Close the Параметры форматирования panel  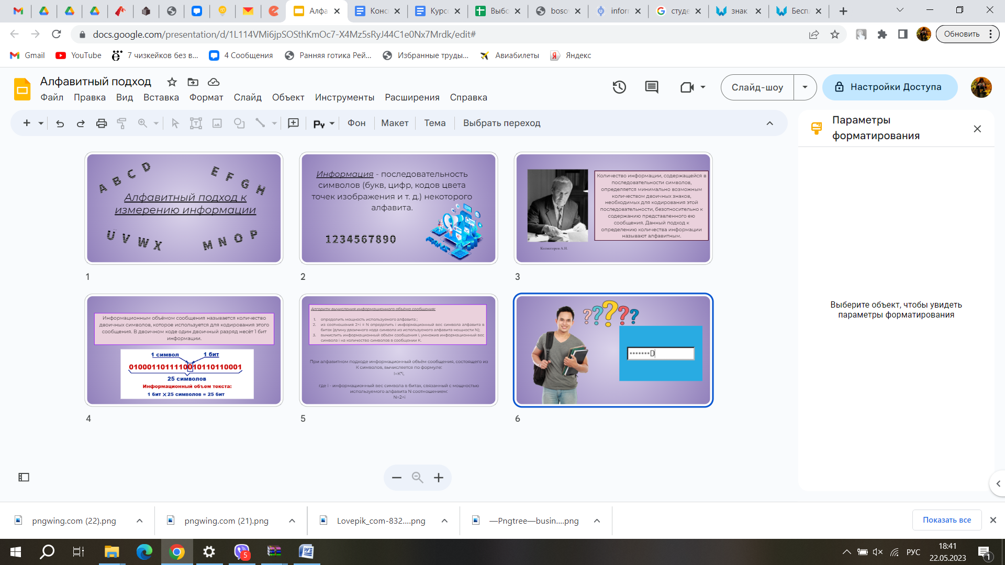[977, 129]
